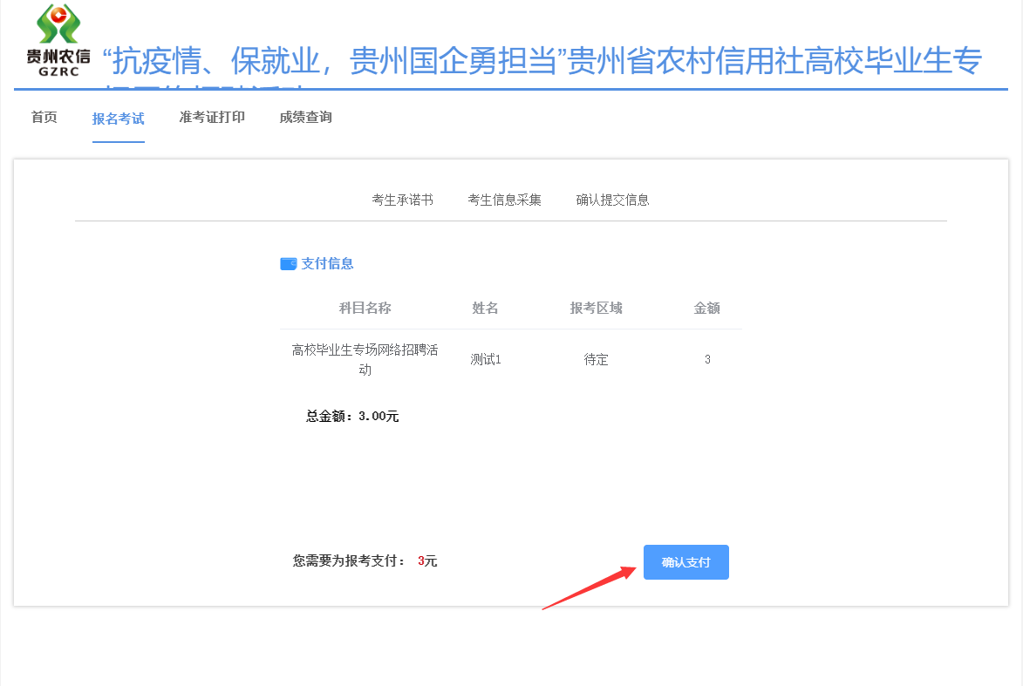Click the 总金额：3.00元 total line
This screenshot has width=1023, height=686.
pyautogui.click(x=351, y=417)
